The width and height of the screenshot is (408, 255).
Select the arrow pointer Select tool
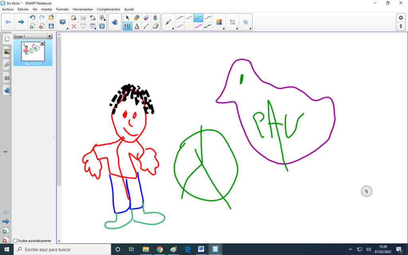click(x=127, y=18)
